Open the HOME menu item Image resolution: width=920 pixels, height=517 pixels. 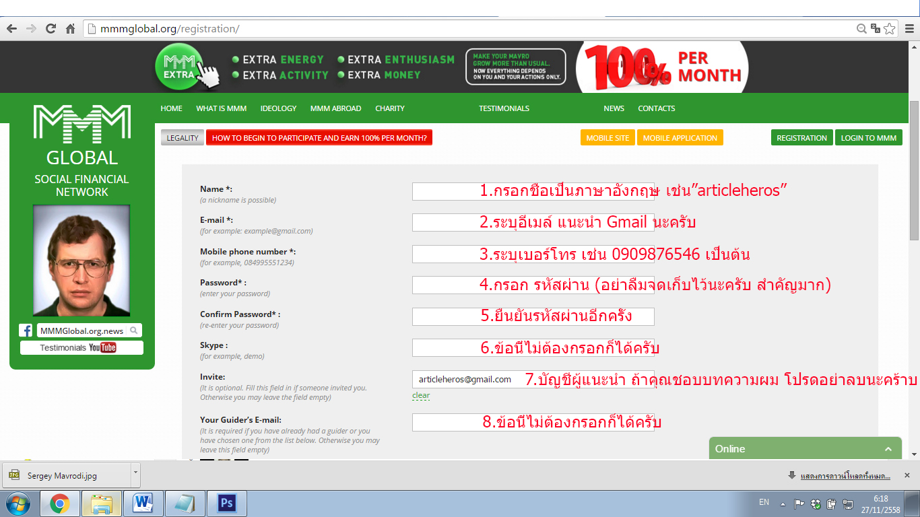(x=171, y=108)
